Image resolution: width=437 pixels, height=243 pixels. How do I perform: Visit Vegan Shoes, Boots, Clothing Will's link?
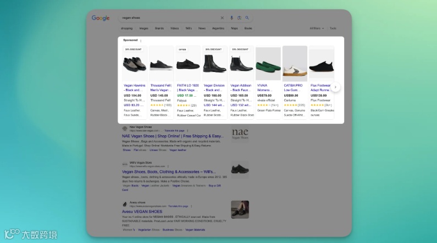169,172
